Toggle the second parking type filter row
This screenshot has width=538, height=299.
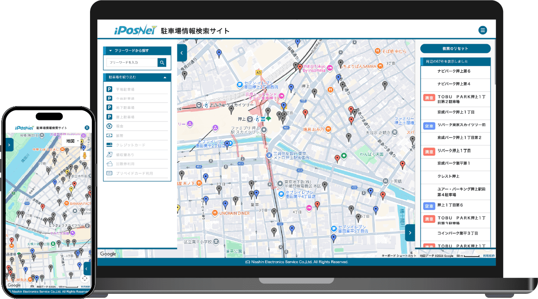[137, 98]
